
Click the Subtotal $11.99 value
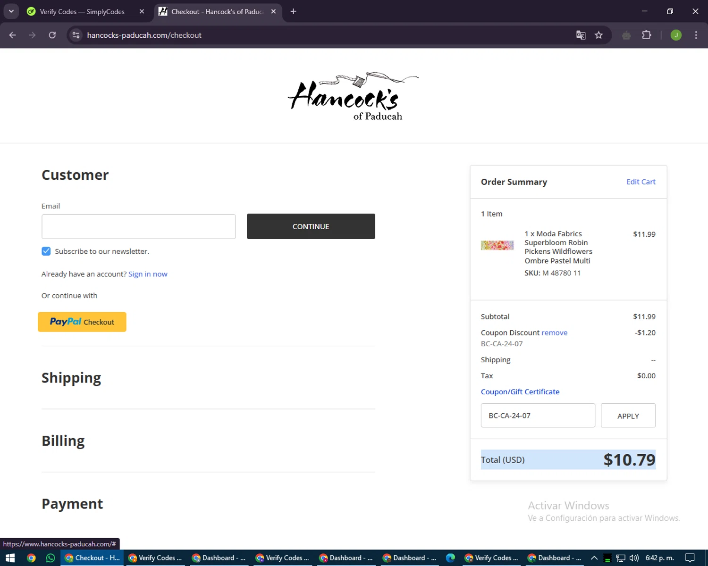(644, 316)
